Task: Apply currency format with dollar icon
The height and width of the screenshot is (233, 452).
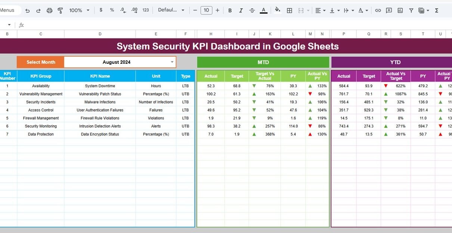Action: tap(101, 10)
